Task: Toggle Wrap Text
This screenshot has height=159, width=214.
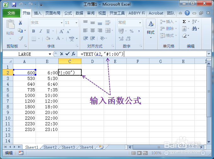Action: point(108,22)
